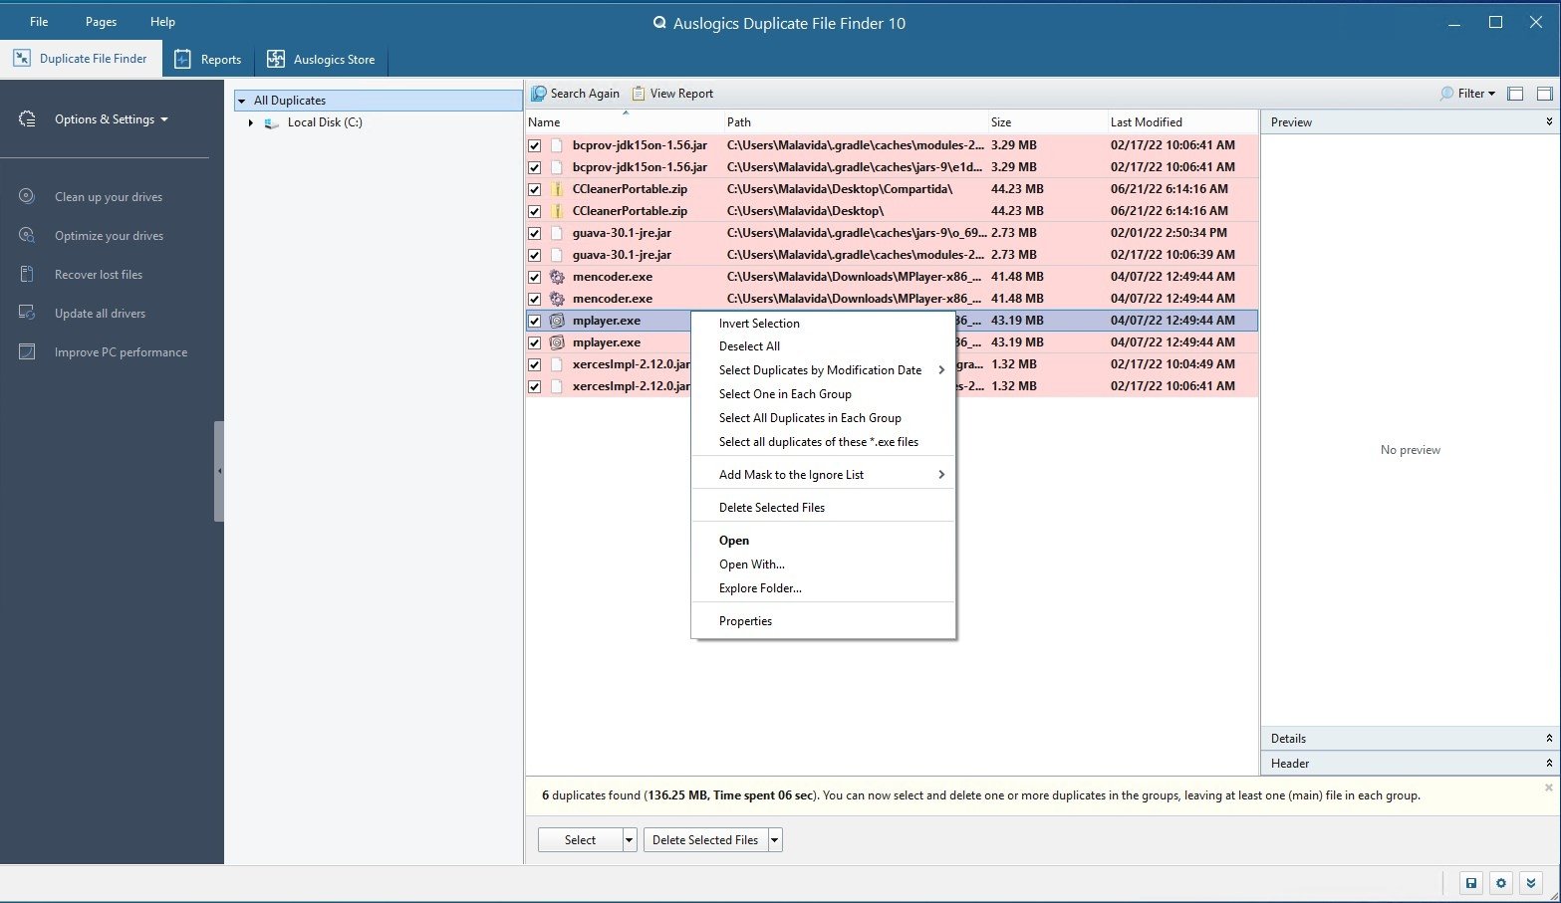Open the Select button dropdown arrow
This screenshot has width=1561, height=903.
point(629,840)
